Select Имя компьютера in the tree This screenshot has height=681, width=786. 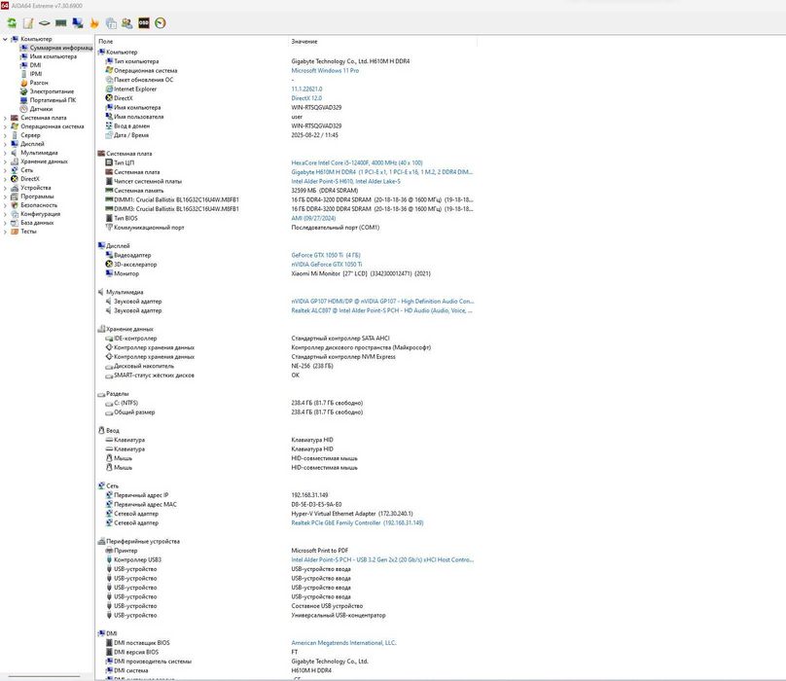coord(54,56)
